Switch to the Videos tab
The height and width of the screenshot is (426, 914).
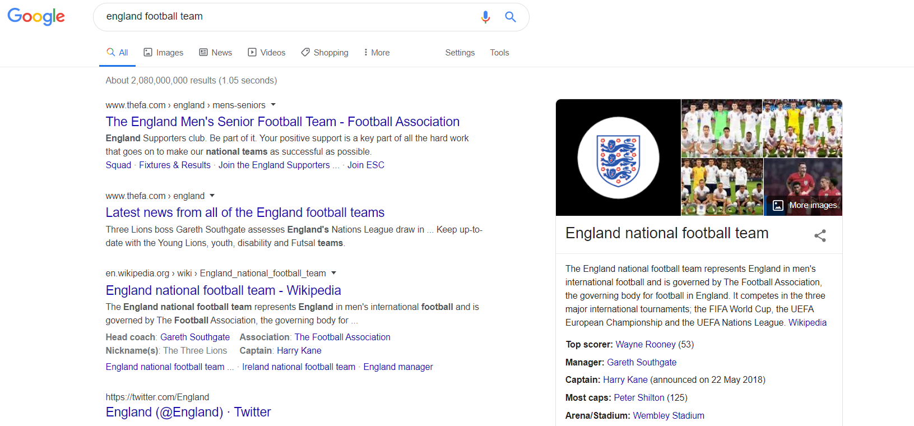(x=267, y=53)
